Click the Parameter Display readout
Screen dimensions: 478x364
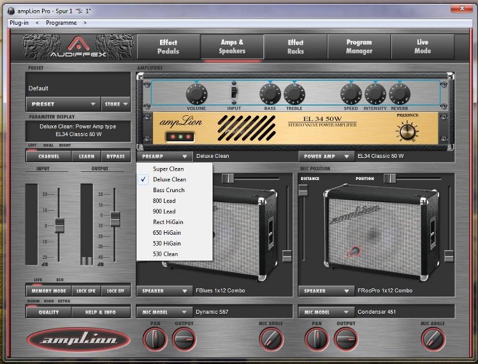tap(78, 130)
